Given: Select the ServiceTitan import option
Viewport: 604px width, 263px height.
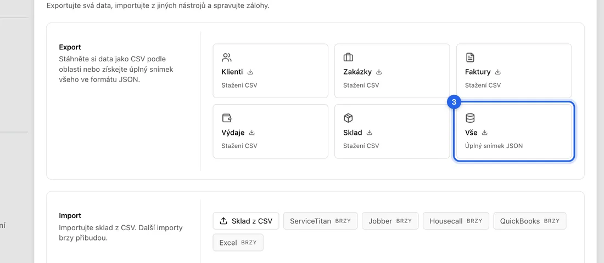Looking at the screenshot, I should pos(321,221).
